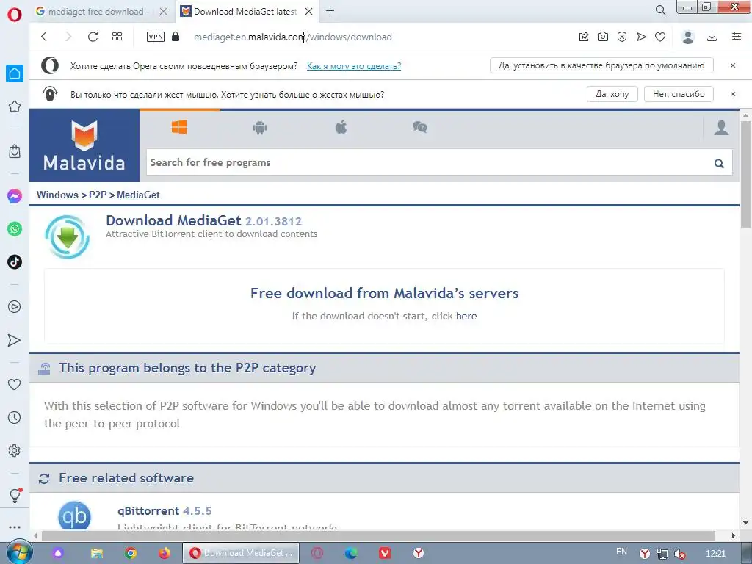
Task: Click the 'Нет, спасибо' button
Action: coord(679,94)
